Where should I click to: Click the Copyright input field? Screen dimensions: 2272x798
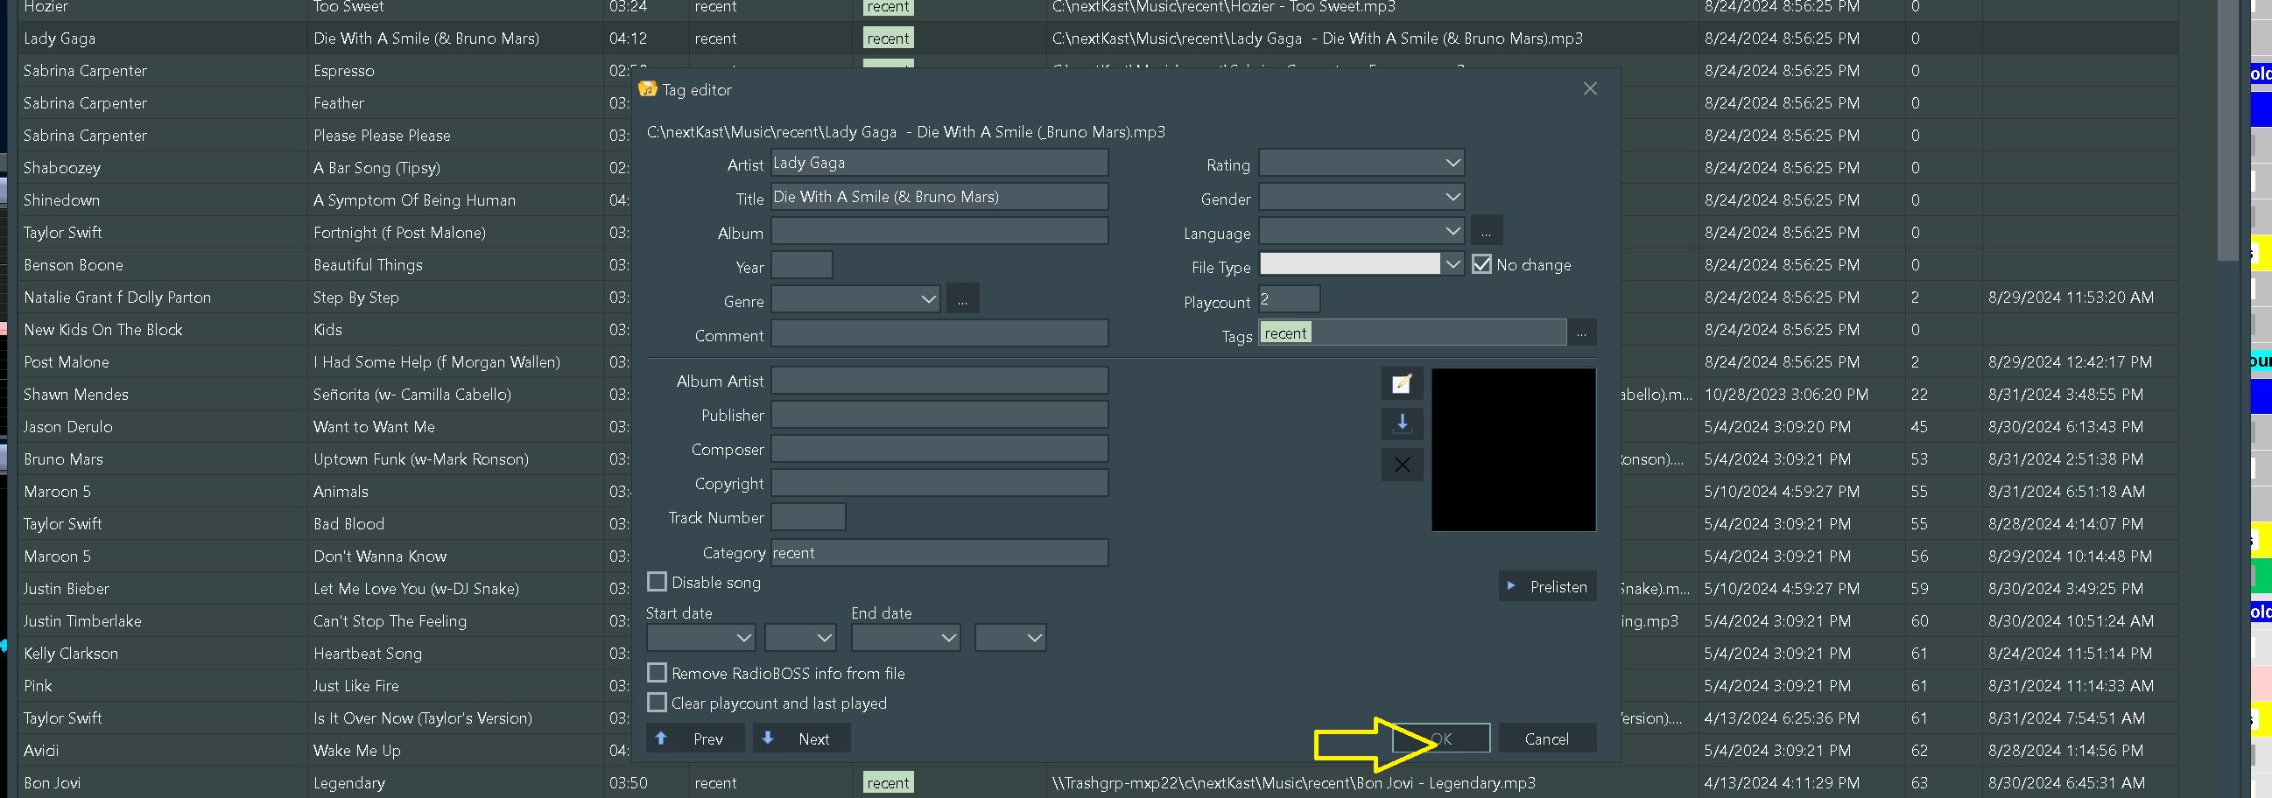[x=939, y=484]
